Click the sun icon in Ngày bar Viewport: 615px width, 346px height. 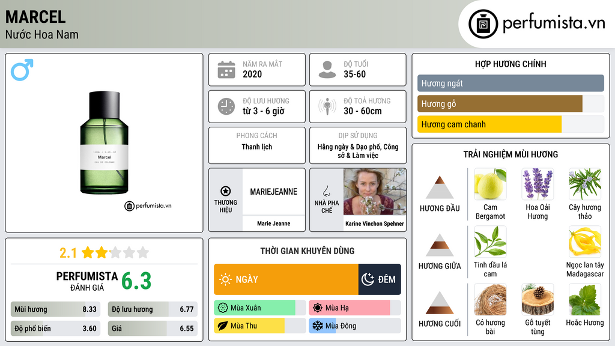225,279
